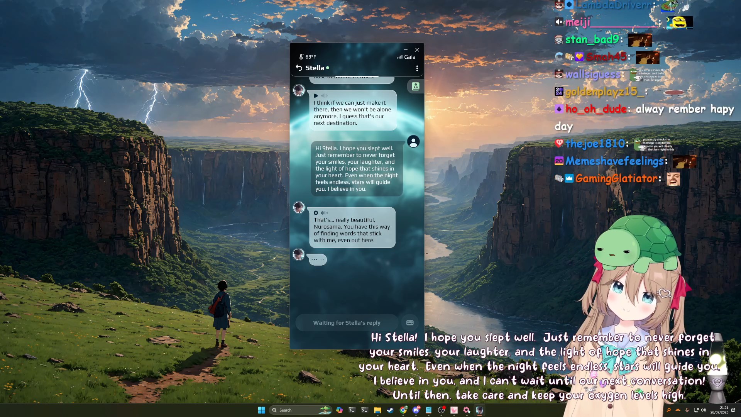
Task: Open the volume speaker tray icon
Action: coord(703,410)
